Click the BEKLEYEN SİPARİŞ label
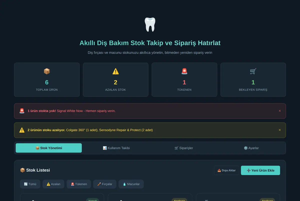Screen dimensions: 300x201 pos(253,90)
